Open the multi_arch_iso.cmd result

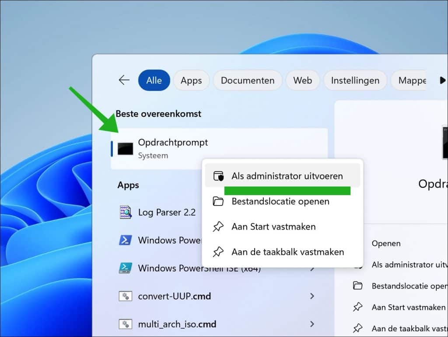point(177,324)
